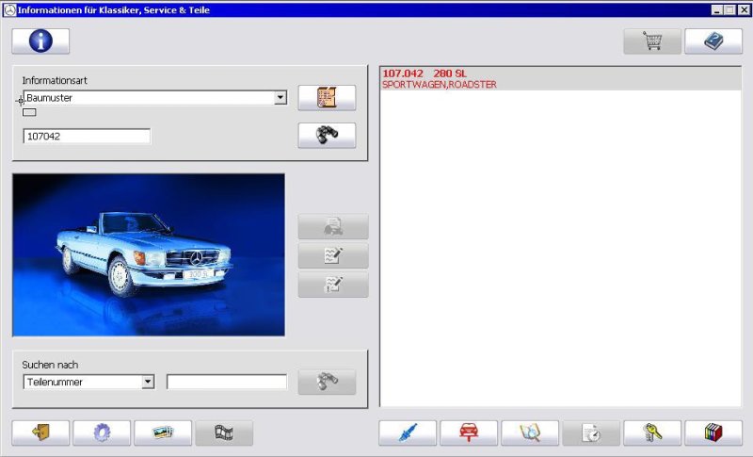
Task: Click the upper notepad pencil icon button
Action: 333,255
